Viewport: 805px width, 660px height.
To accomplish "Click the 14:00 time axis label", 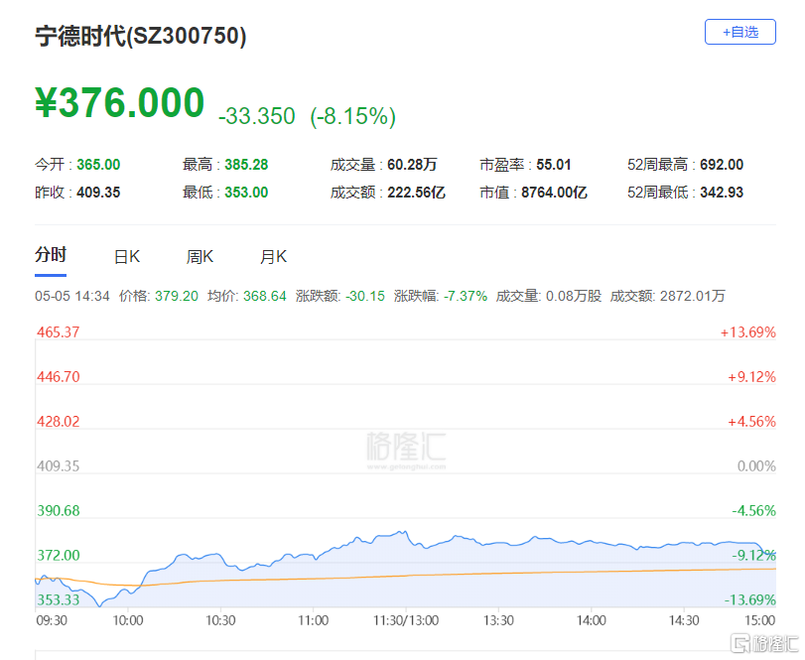I will (591, 620).
